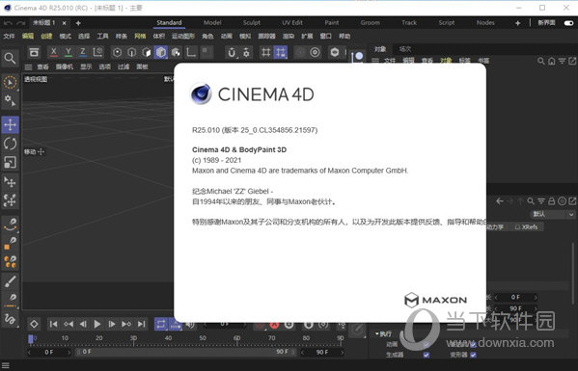The height and width of the screenshot is (371, 578).
Task: Open the object manager hamburger menu
Action: (375, 61)
